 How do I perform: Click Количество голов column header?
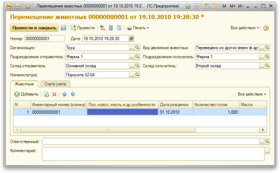(216, 105)
